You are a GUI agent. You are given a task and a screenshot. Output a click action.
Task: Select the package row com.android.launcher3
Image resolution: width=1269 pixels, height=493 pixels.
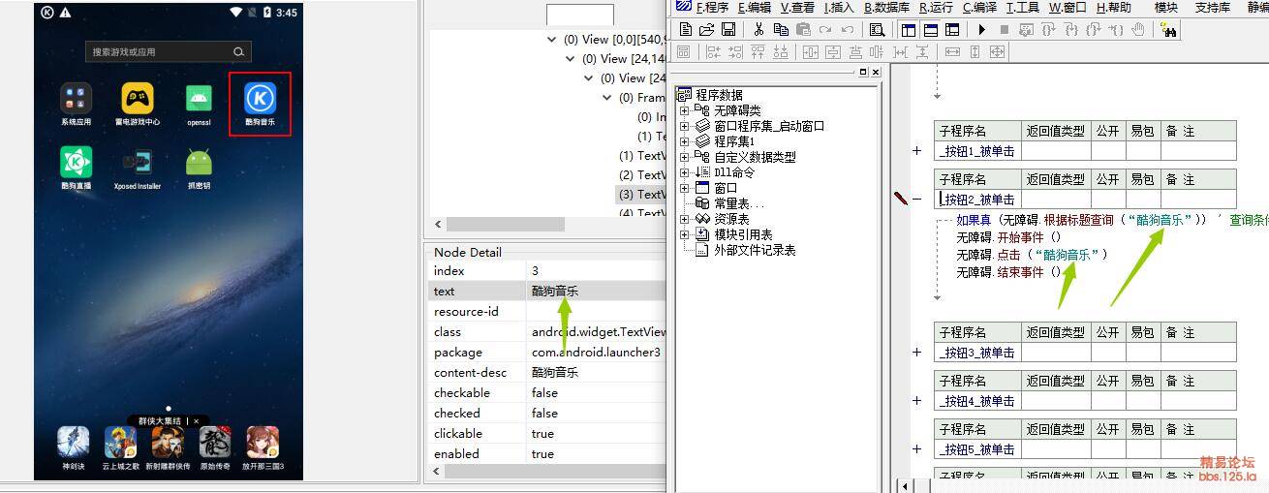[x=548, y=353]
